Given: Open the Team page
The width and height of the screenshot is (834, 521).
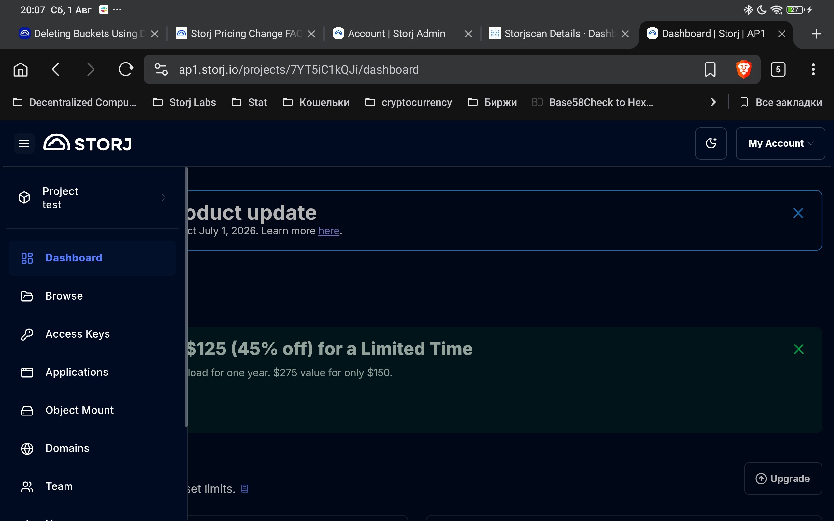Looking at the screenshot, I should point(93,486).
